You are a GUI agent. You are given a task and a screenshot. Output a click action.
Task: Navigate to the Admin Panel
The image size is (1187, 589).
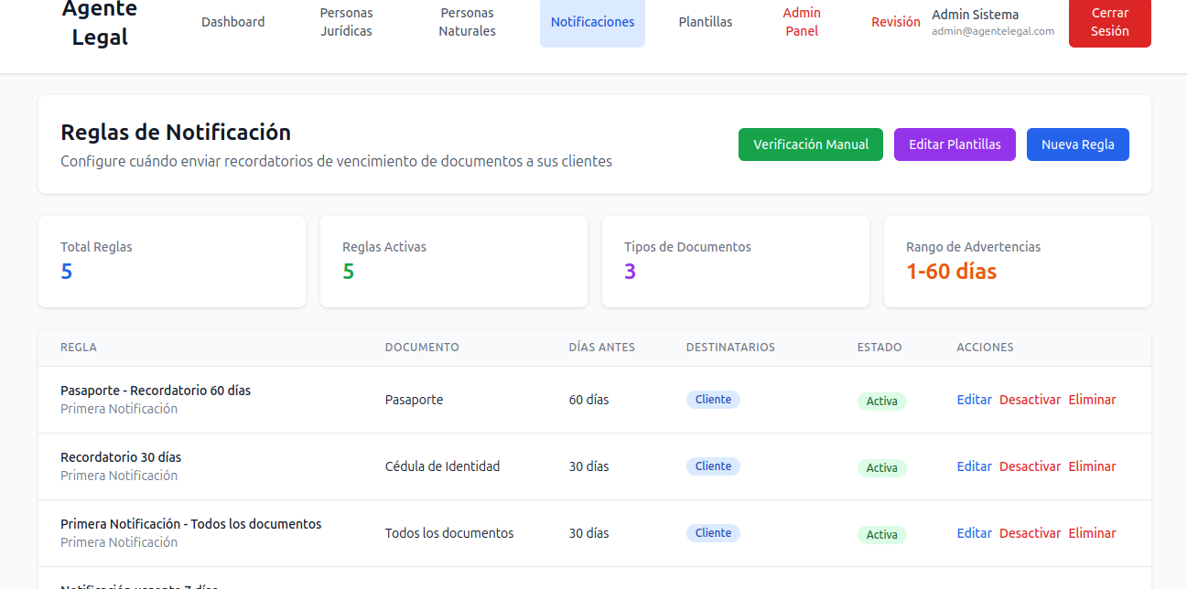(801, 21)
